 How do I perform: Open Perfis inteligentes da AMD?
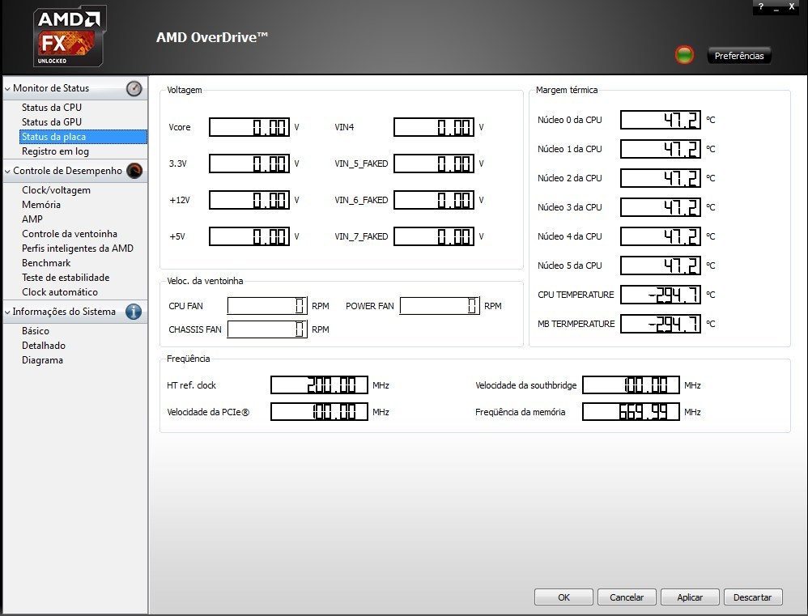point(77,249)
